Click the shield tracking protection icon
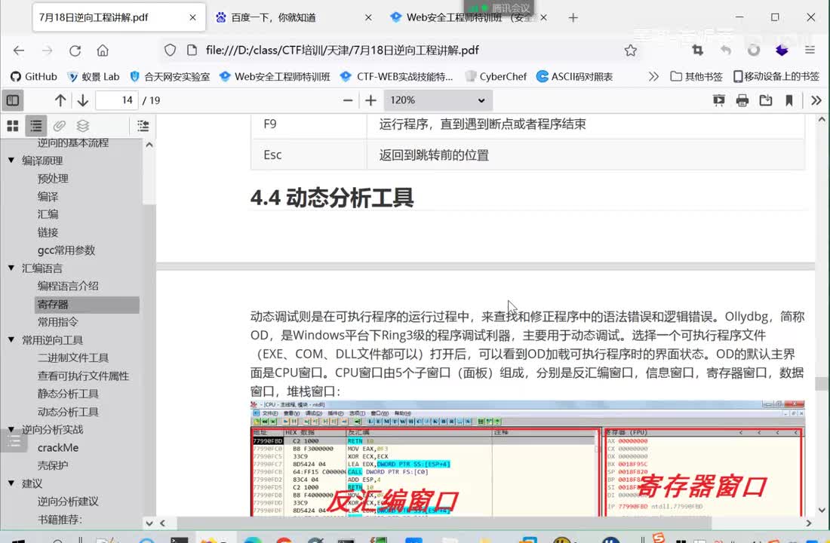Screen dimensions: 830x543 pyautogui.click(x=170, y=51)
